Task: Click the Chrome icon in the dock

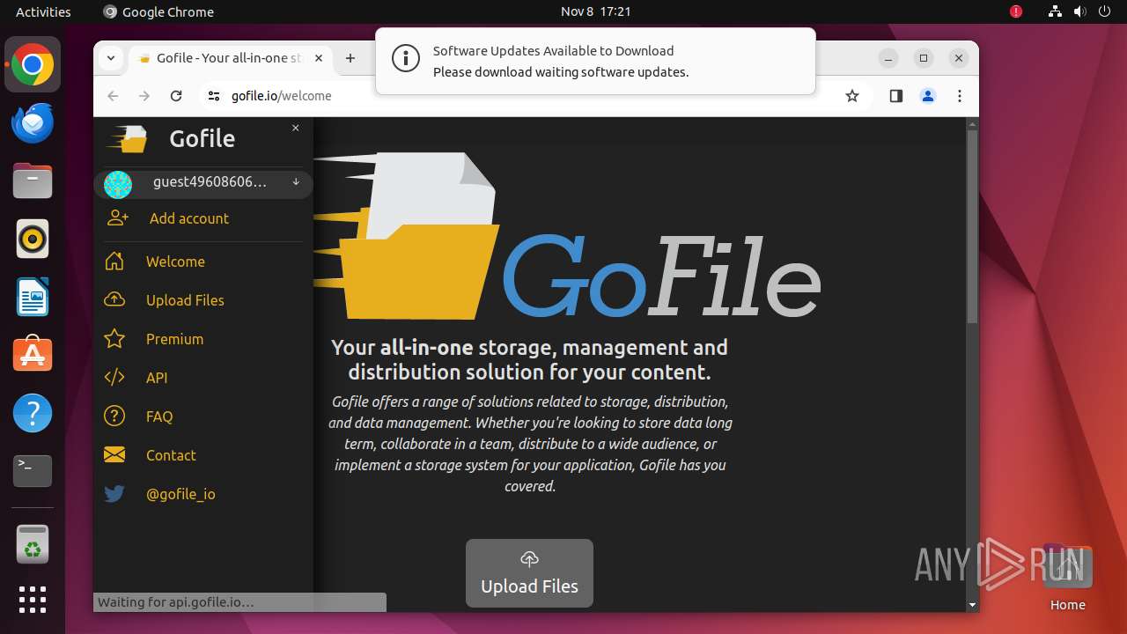Action: click(33, 64)
